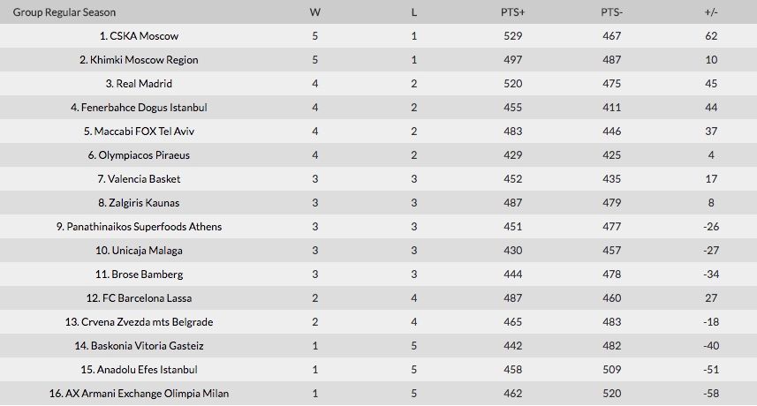Open Brose Bamberg team entry
Viewport: 757px width, 406px height.
click(145, 274)
